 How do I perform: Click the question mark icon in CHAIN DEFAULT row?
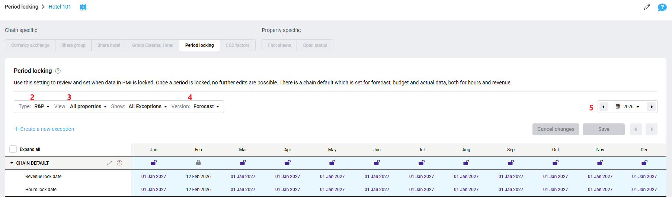pyautogui.click(x=119, y=163)
